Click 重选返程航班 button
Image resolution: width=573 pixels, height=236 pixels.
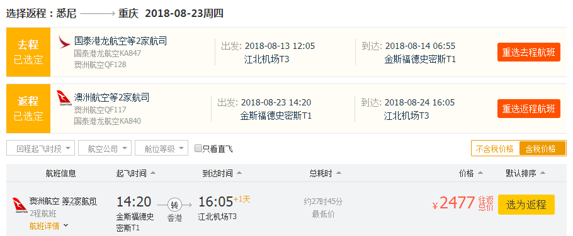[528, 109]
